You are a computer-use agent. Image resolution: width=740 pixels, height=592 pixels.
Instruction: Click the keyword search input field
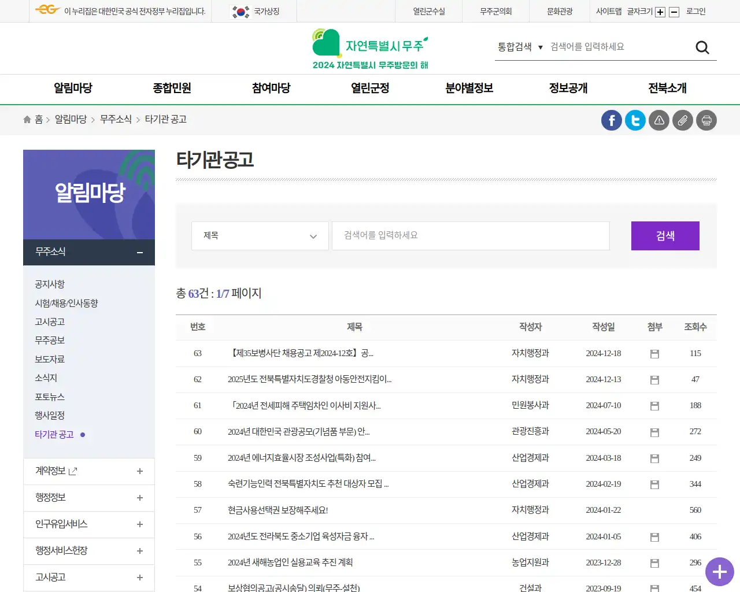coord(470,236)
